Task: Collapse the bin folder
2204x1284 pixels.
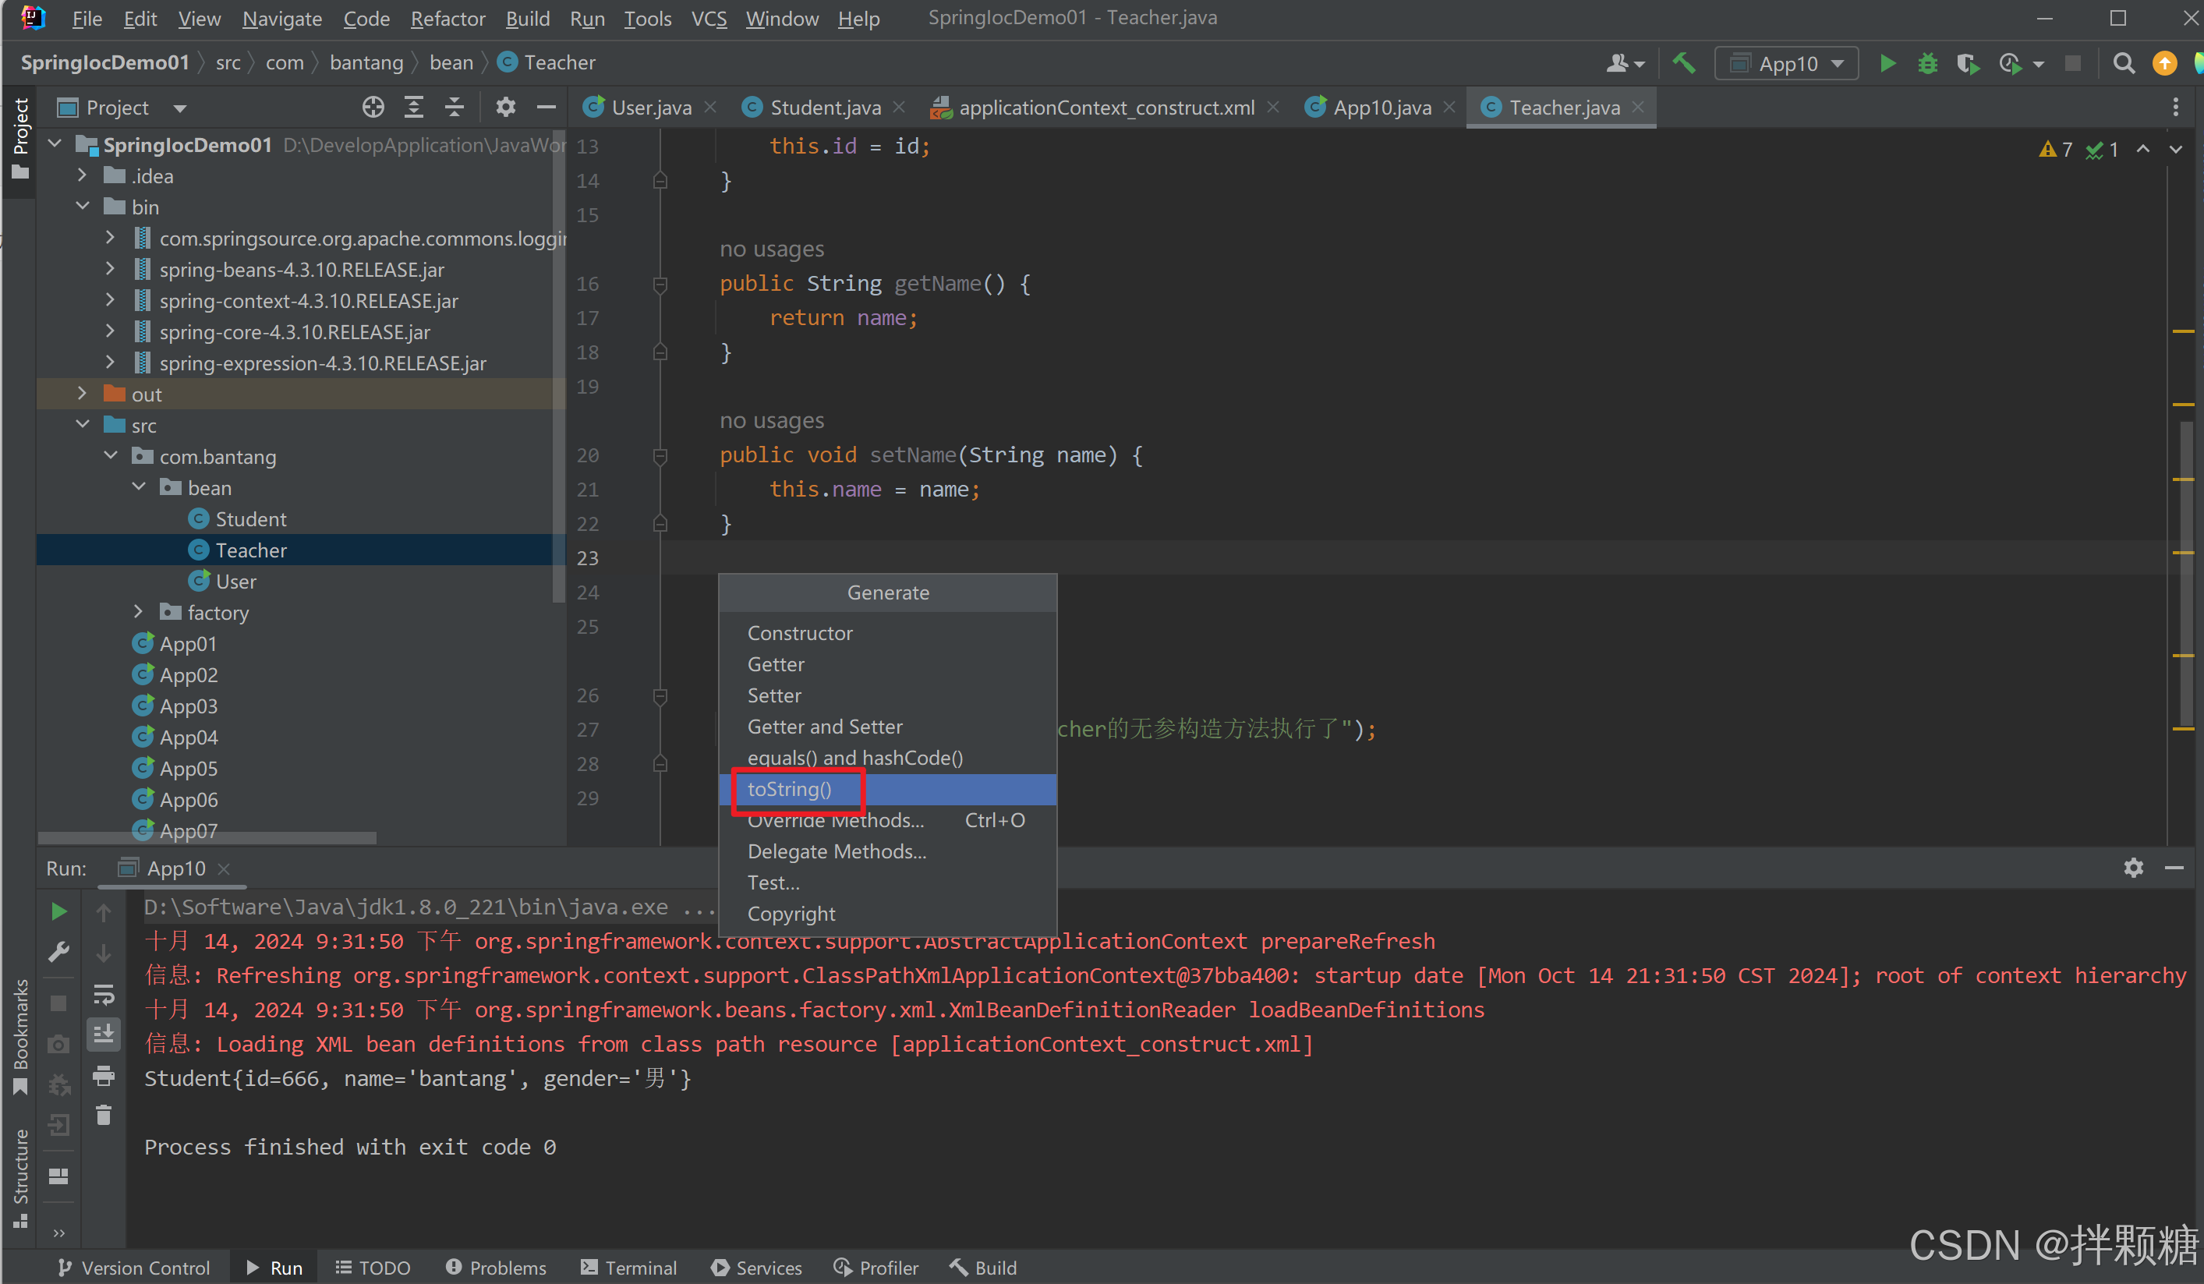Action: coord(82,207)
